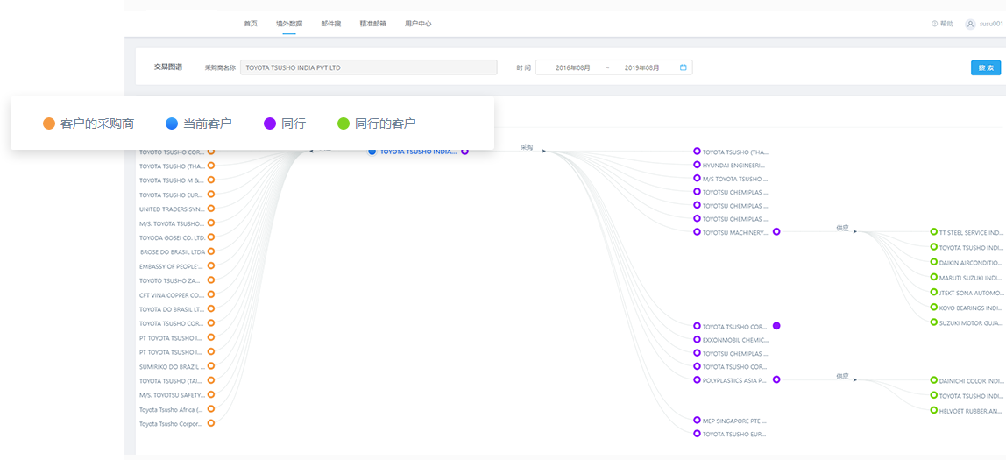Collapse the TOYOTSU MACHINERY supplier branch

pyautogui.click(x=776, y=231)
